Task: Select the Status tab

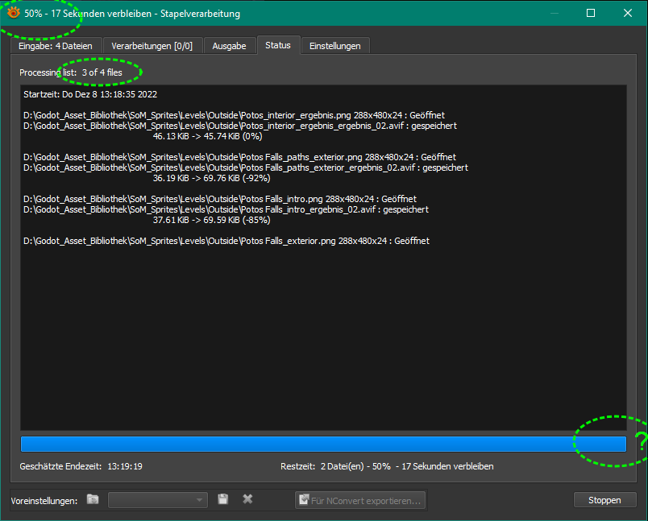Action: [278, 45]
